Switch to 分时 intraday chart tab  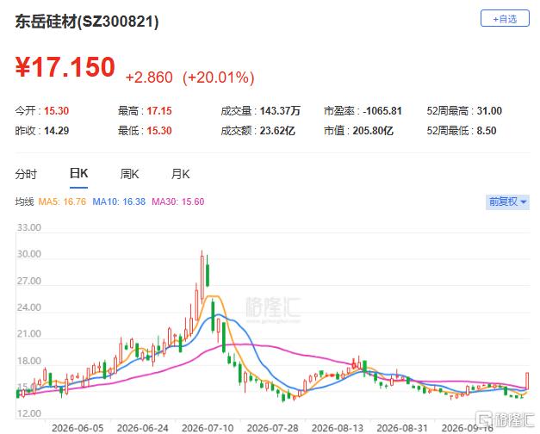(26, 174)
